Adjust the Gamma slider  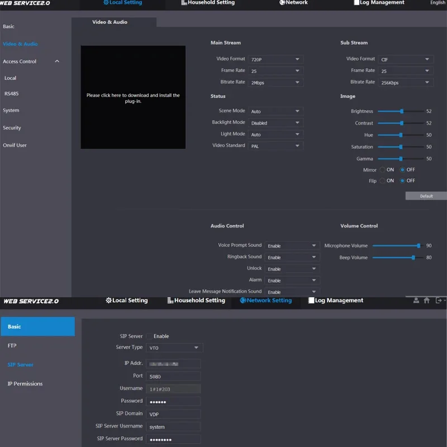click(401, 159)
